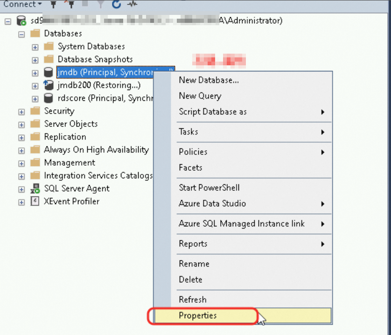Expand the Server Objects folder
The width and height of the screenshot is (391, 335).
[x=21, y=125]
